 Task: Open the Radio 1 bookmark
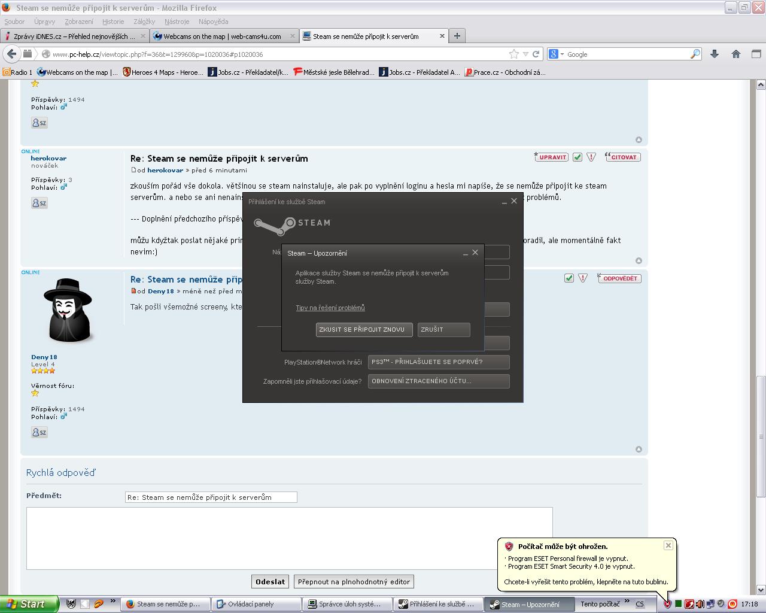pos(17,72)
